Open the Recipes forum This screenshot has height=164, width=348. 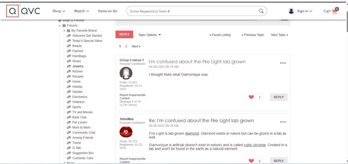[78, 76]
